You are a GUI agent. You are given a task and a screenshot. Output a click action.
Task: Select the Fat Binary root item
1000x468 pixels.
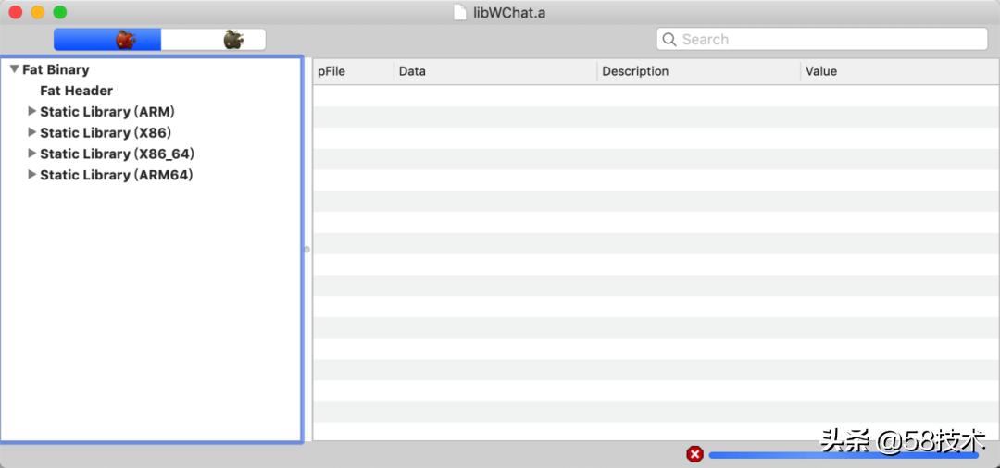(56, 69)
